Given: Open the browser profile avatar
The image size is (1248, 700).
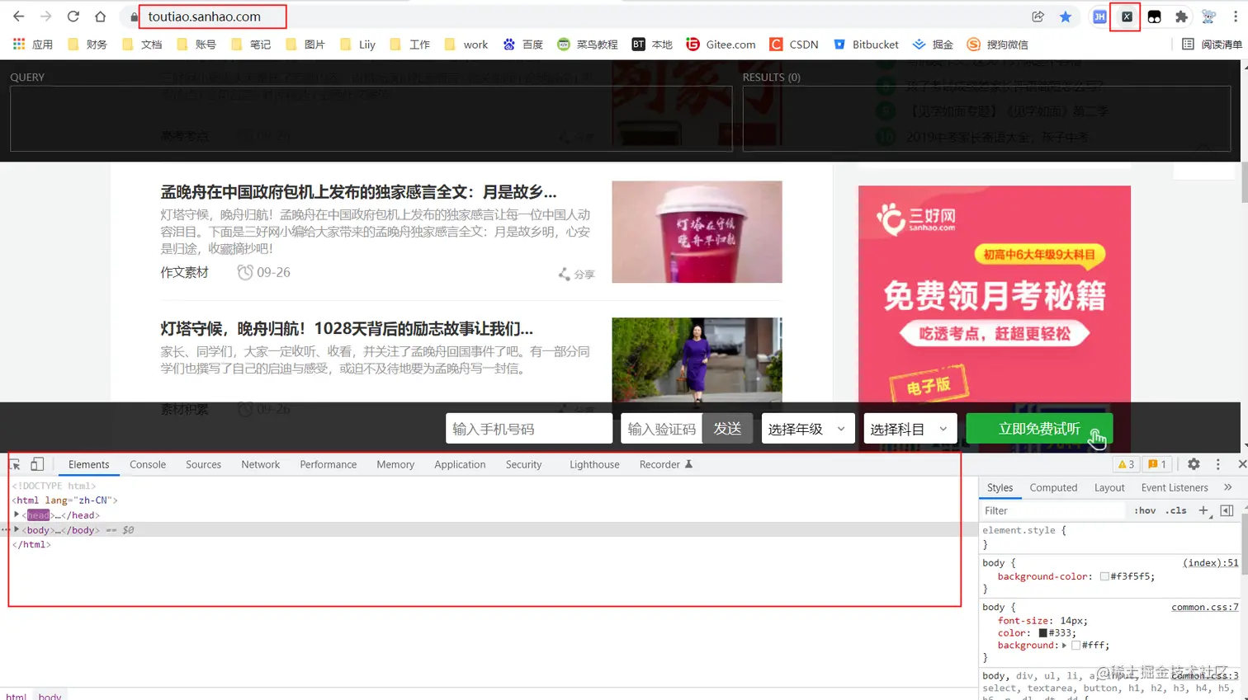Looking at the screenshot, I should (1209, 16).
